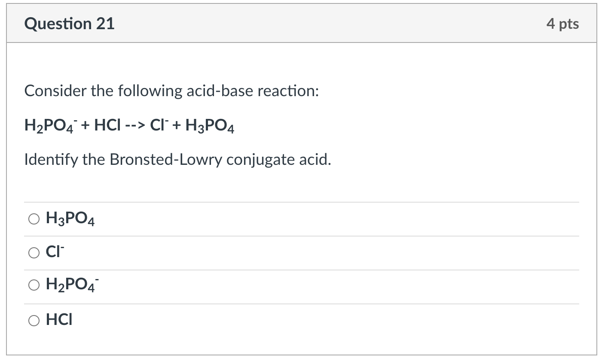This screenshot has width=605, height=364.
Task: Click the Question 21 heading
Action: click(x=70, y=24)
